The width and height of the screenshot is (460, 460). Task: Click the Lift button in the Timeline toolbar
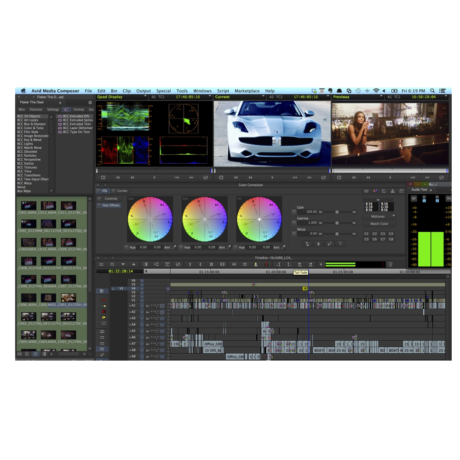pos(256,264)
